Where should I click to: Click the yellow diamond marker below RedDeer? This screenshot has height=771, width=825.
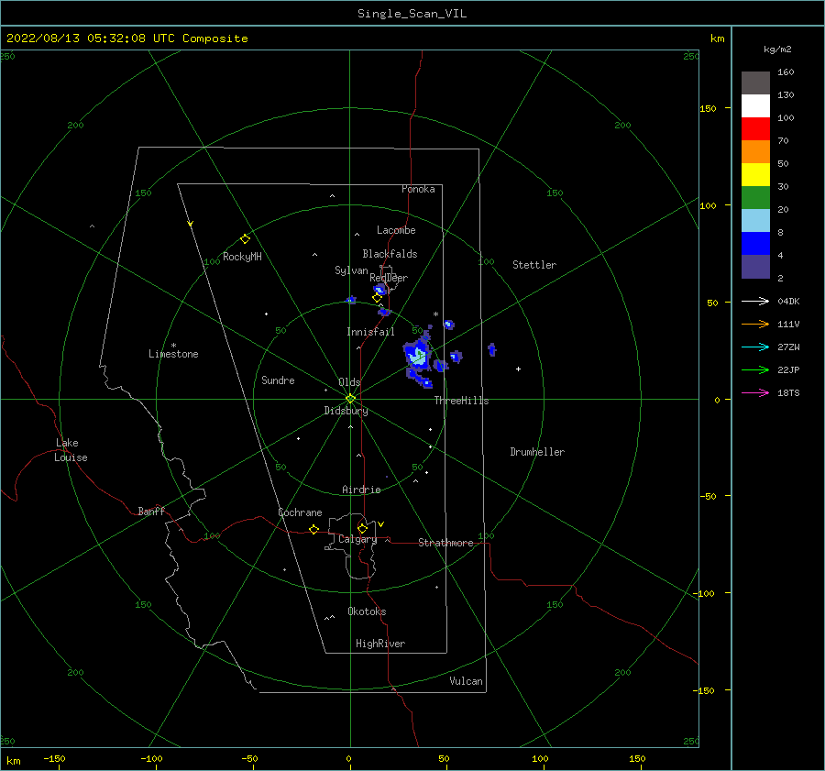point(377,298)
